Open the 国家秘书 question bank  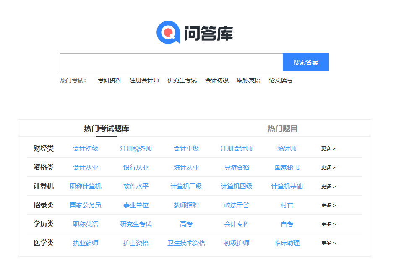click(287, 168)
